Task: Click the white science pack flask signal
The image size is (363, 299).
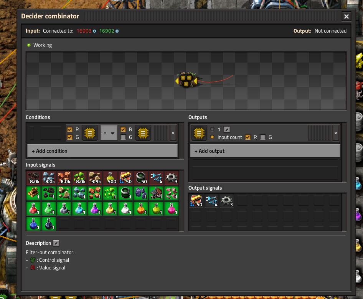Action: (125, 208)
